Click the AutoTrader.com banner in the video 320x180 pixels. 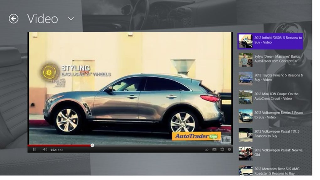click(x=196, y=136)
